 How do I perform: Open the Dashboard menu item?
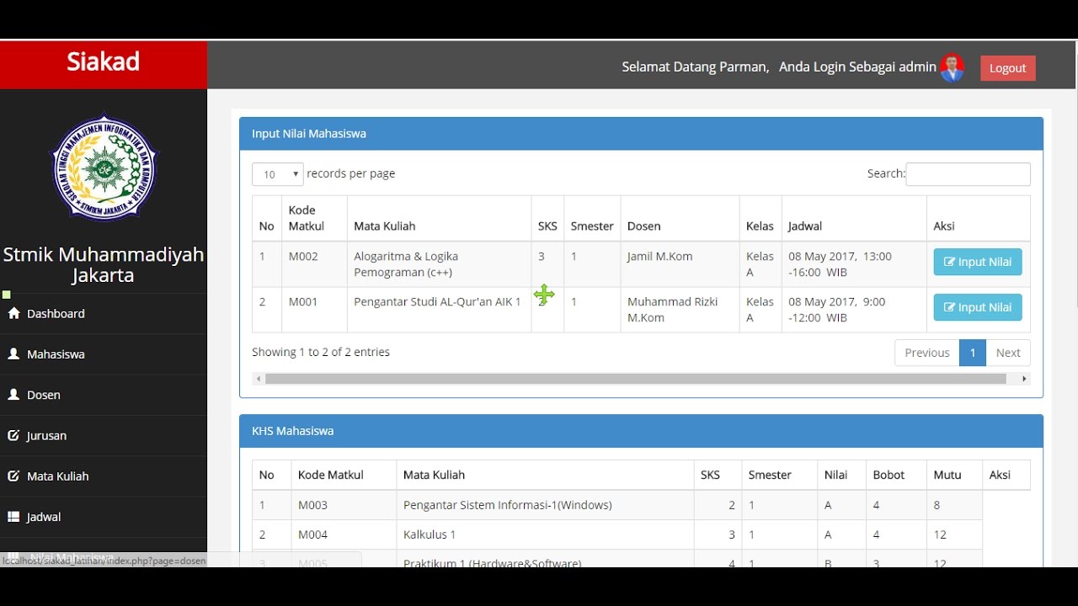coord(104,313)
